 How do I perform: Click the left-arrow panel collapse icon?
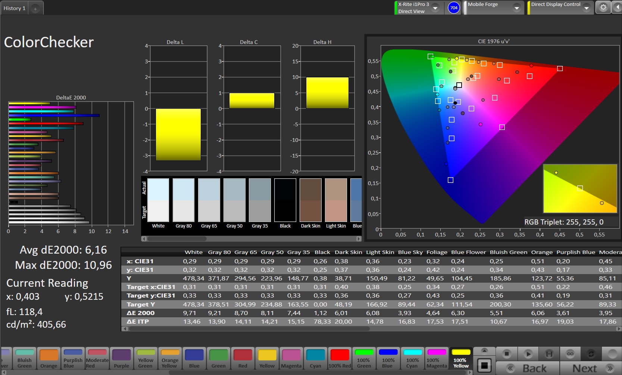click(617, 7)
